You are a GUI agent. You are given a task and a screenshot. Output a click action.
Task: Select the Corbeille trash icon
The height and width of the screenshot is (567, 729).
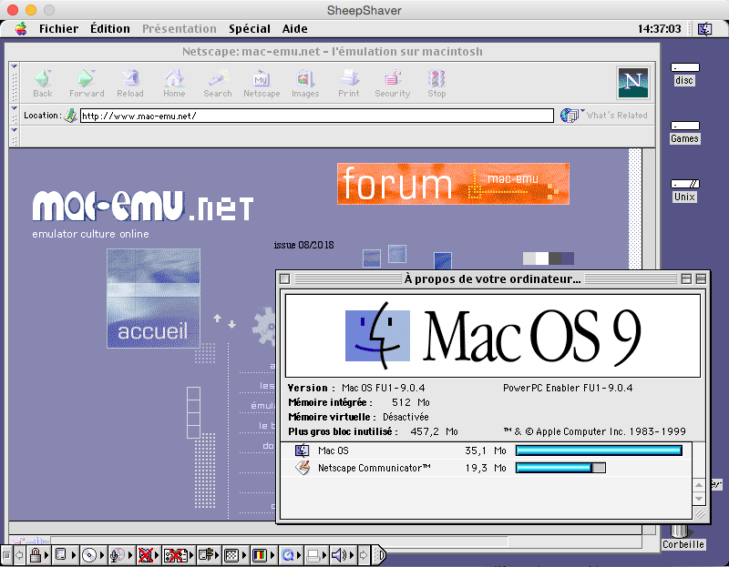click(683, 538)
